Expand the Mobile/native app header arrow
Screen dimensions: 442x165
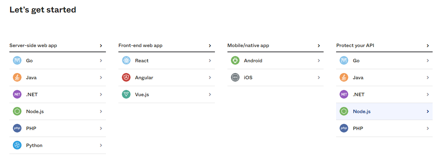click(319, 46)
